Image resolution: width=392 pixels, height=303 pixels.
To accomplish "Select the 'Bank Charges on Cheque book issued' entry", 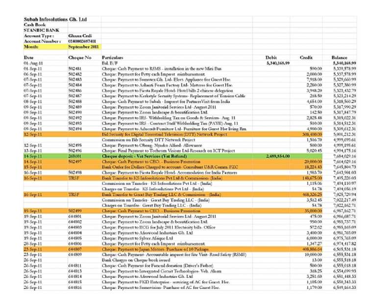I will [136, 260].
